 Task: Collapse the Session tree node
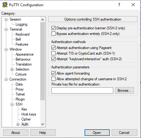6,19
